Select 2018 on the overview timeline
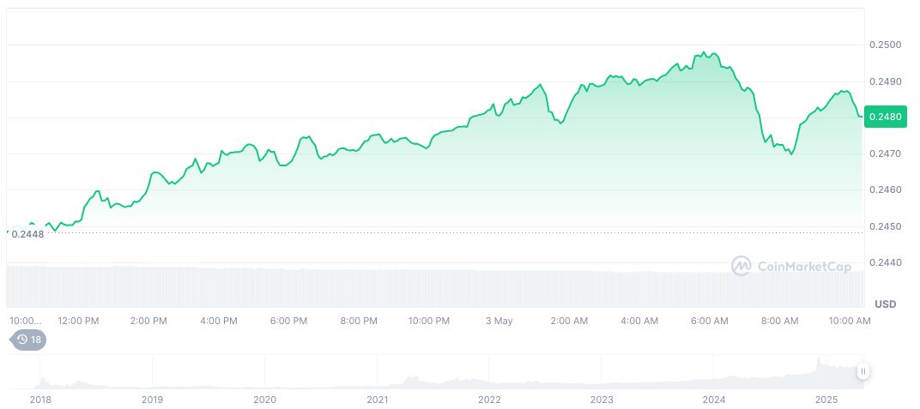The width and height of the screenshot is (920, 409). [x=40, y=400]
